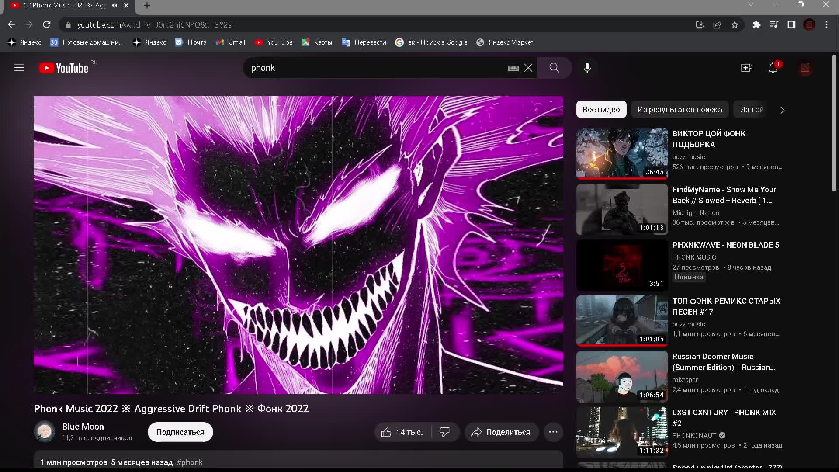Open the create video icon
839x472 pixels.
point(746,68)
